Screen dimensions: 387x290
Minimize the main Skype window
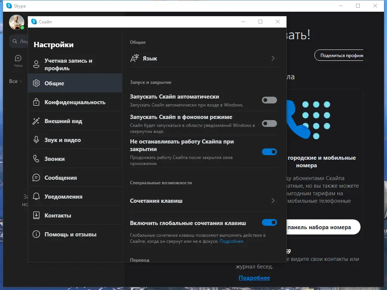tap(341, 6)
